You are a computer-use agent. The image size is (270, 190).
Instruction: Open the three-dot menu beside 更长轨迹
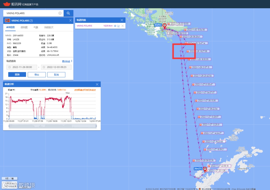[x=72, y=61]
